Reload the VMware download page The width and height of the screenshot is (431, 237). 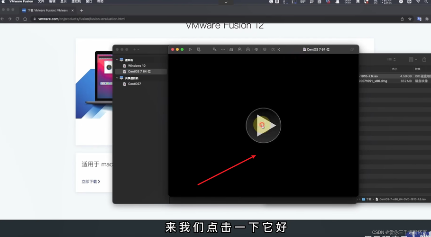tap(18, 19)
